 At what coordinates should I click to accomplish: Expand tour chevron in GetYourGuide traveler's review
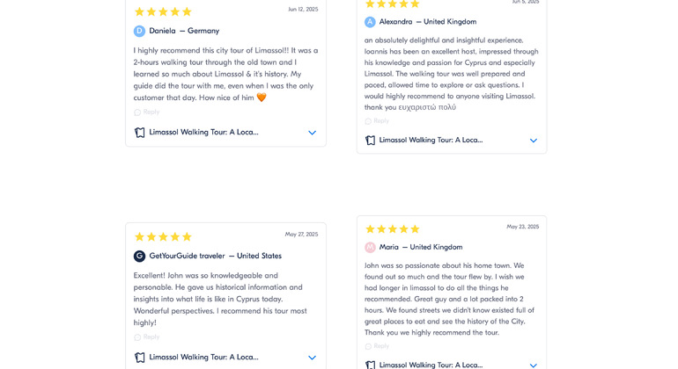click(x=312, y=358)
